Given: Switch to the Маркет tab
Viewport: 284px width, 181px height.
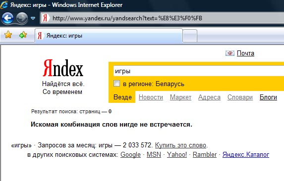Looking at the screenshot, I should coord(180,97).
